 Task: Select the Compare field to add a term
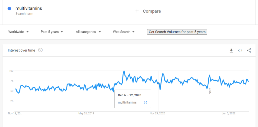pos(192,11)
